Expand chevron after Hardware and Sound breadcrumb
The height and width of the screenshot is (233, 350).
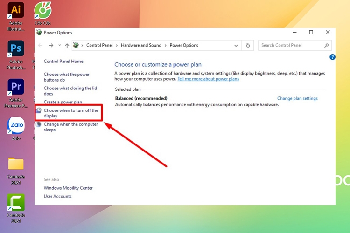[165, 46]
